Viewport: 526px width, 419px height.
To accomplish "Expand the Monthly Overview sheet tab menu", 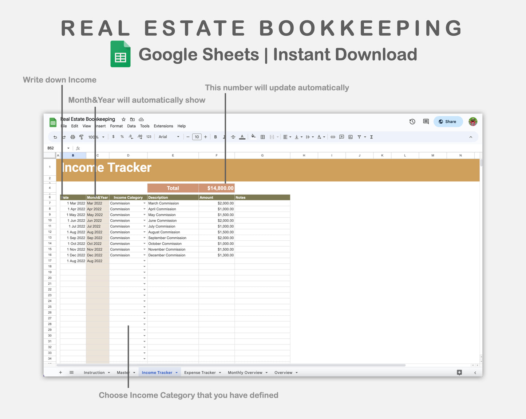I will pos(266,372).
